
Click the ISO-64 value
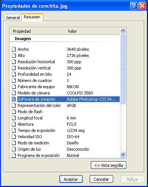pos(73,137)
